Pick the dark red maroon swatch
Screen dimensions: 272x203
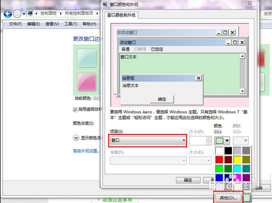(228, 160)
